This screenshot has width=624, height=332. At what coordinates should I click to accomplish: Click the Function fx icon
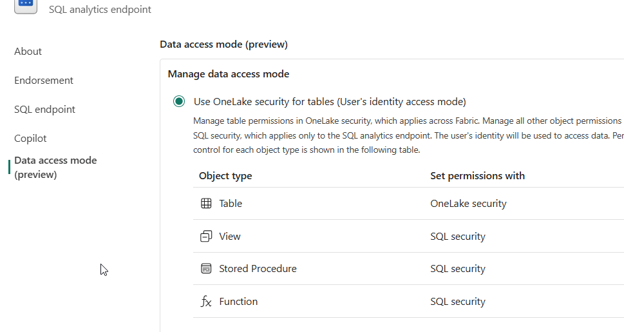(x=206, y=302)
